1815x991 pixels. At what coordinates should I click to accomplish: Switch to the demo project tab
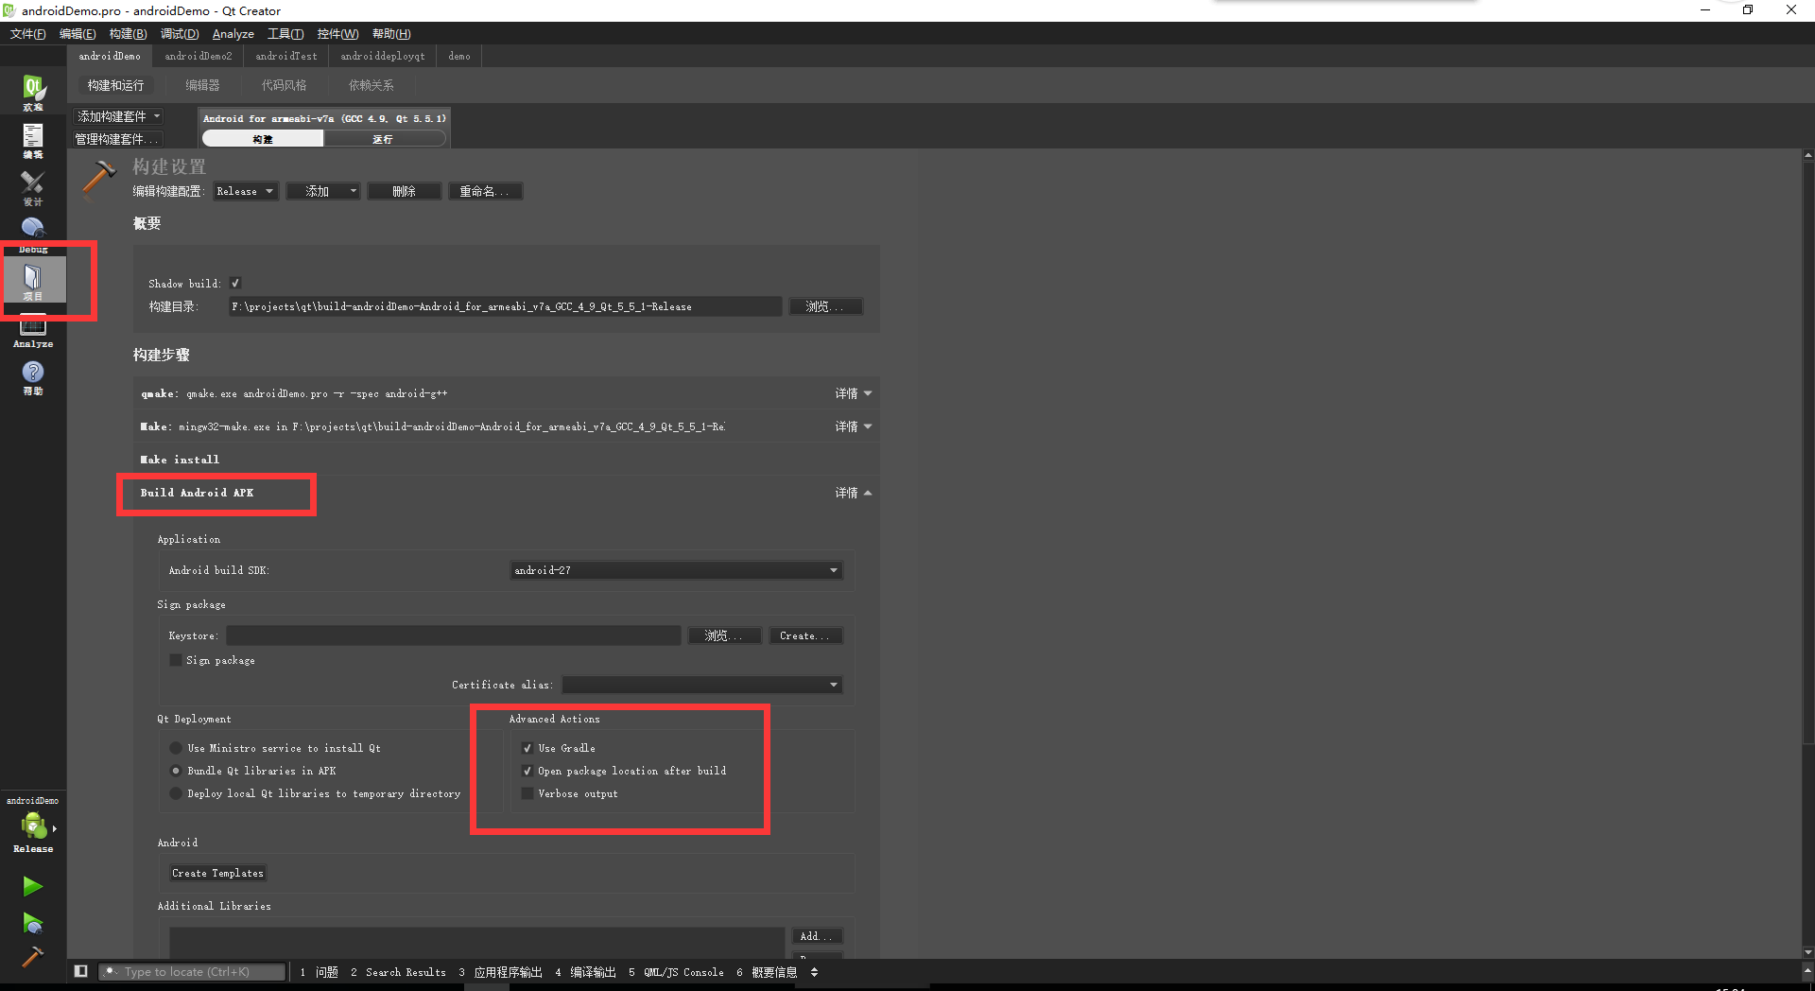(x=459, y=56)
